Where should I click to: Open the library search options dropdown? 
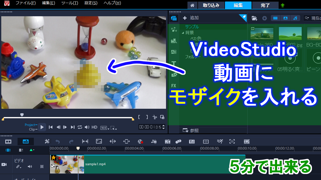[307, 18]
